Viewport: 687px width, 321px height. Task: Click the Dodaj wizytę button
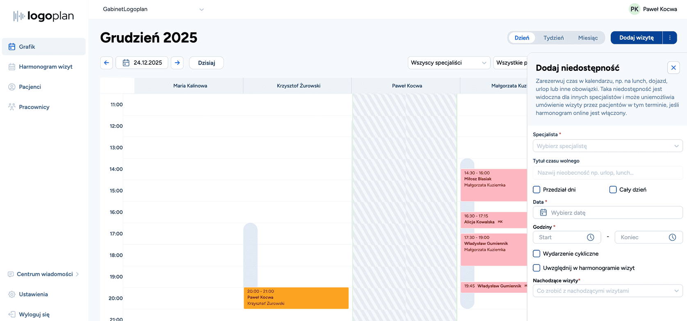[x=636, y=38]
